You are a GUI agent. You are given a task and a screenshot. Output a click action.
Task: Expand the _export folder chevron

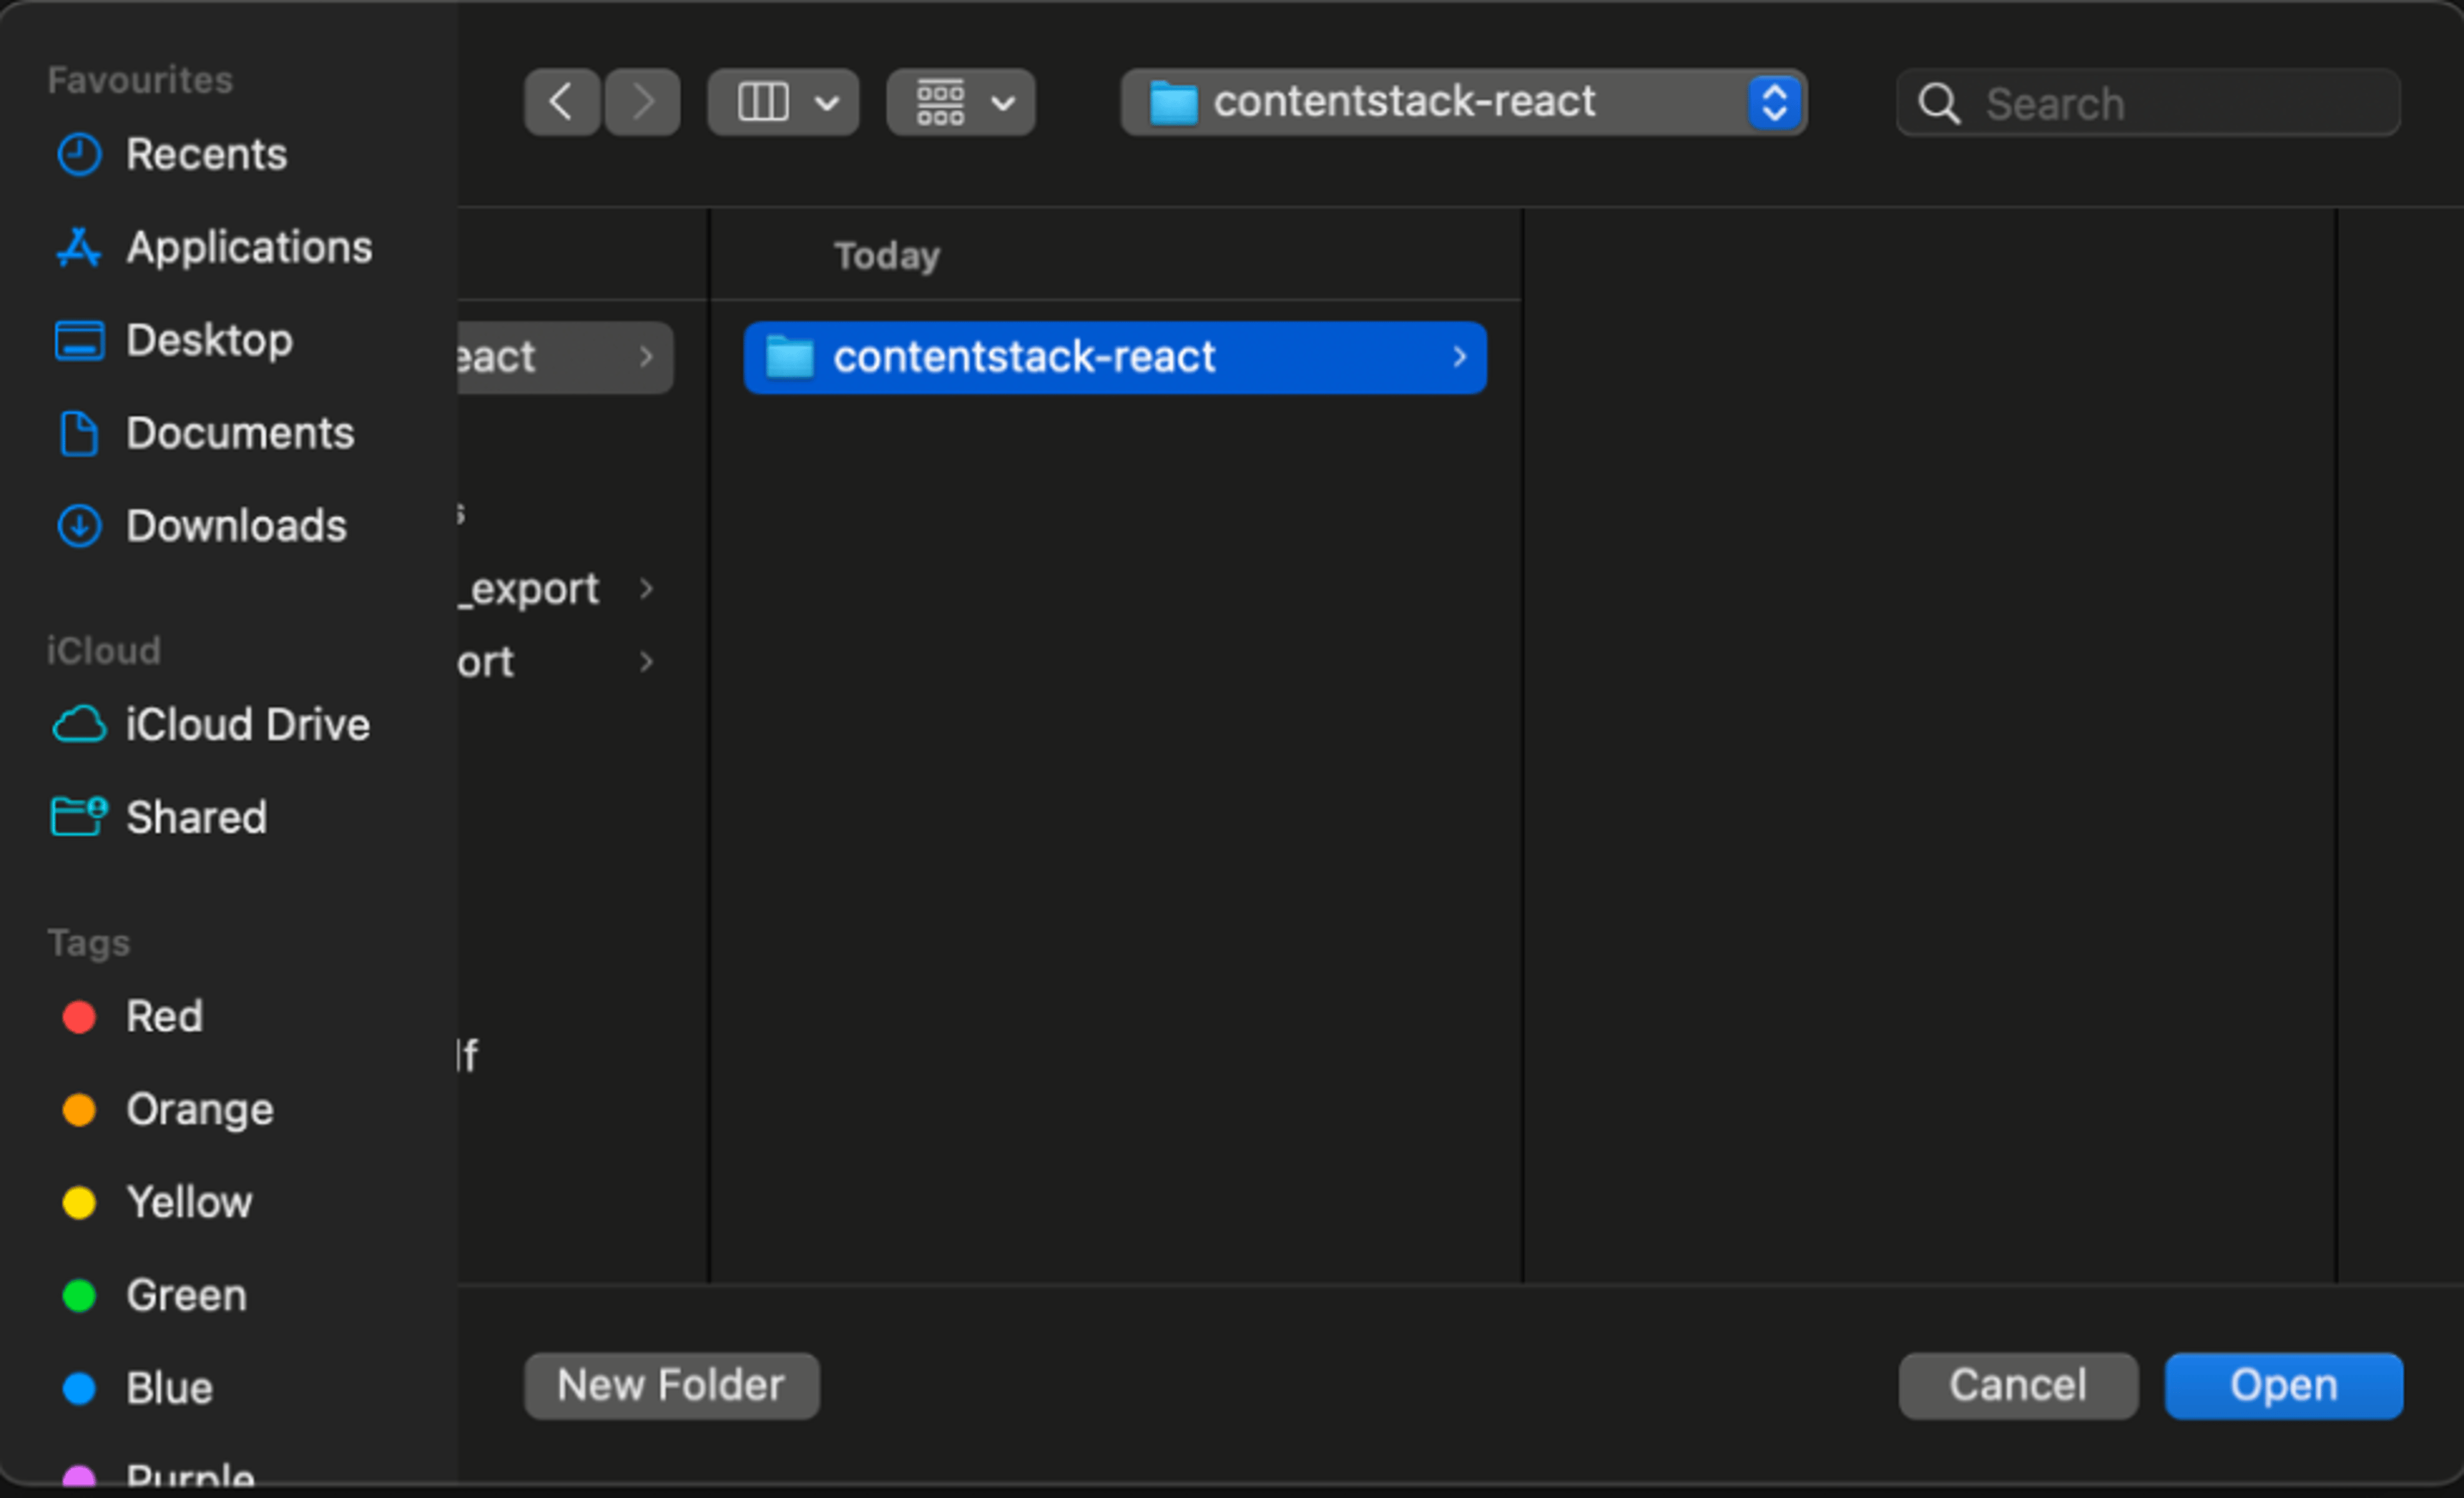646,589
